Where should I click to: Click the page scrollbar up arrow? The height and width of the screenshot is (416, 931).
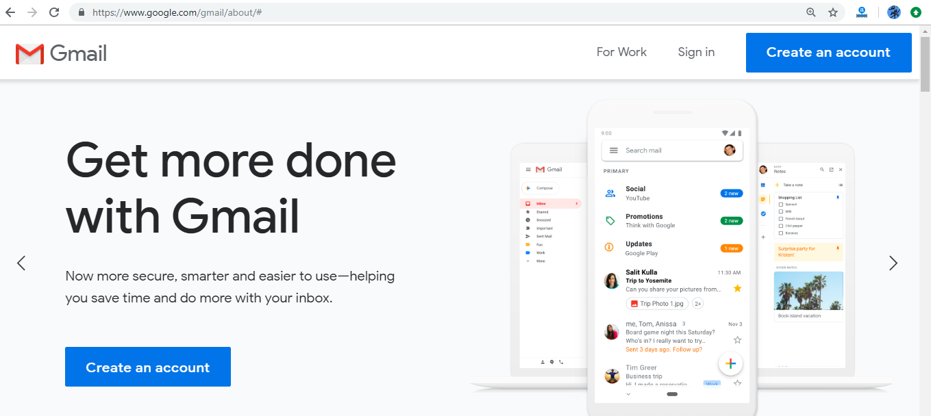coord(926,31)
